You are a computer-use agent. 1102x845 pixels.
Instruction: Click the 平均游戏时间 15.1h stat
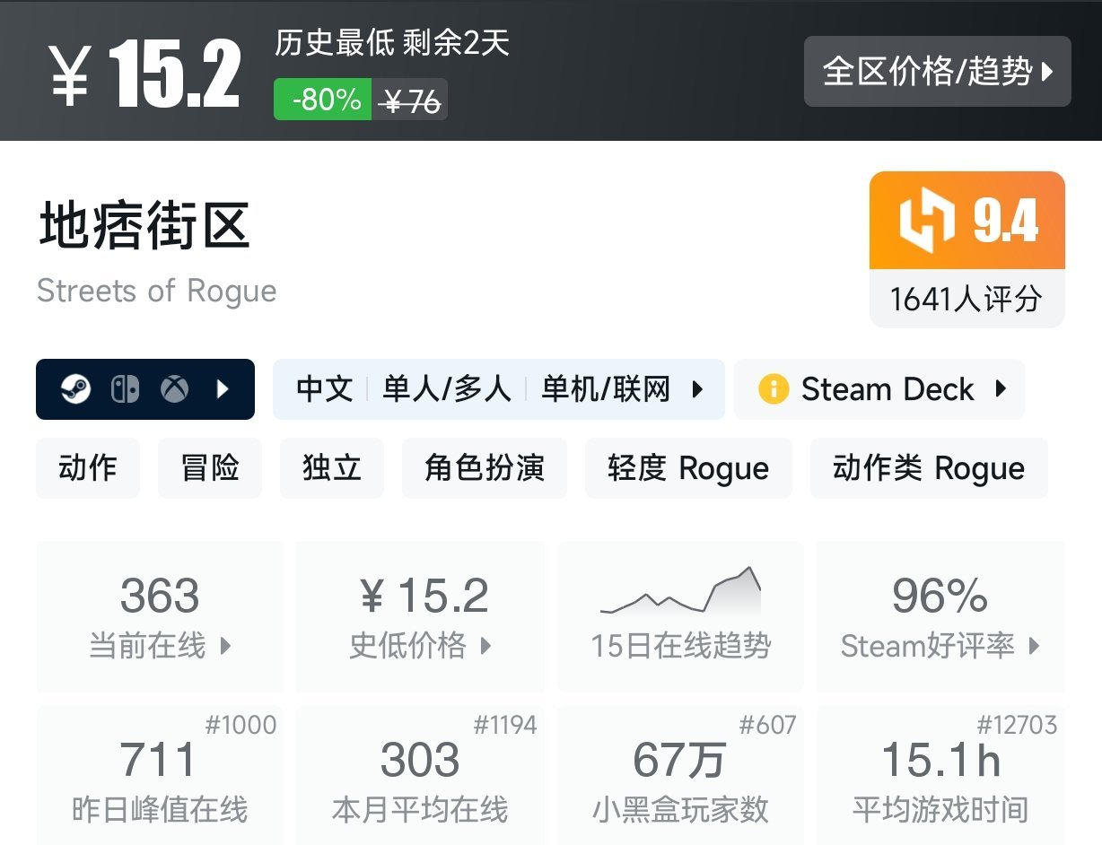[x=940, y=775]
